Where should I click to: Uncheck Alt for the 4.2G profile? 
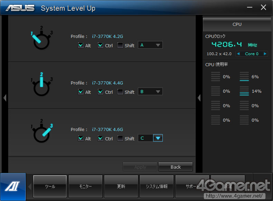pos(81,45)
